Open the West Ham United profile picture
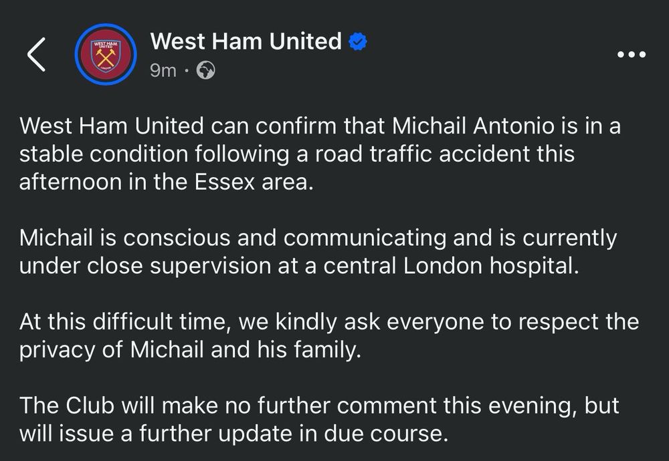 [106, 55]
